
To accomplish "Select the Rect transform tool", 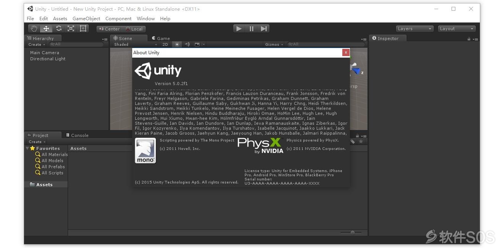I will (83, 29).
